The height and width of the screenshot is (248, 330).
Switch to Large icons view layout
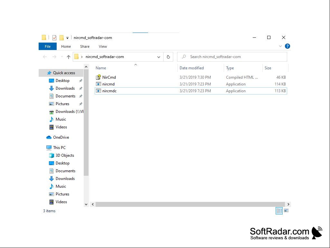tap(286, 211)
